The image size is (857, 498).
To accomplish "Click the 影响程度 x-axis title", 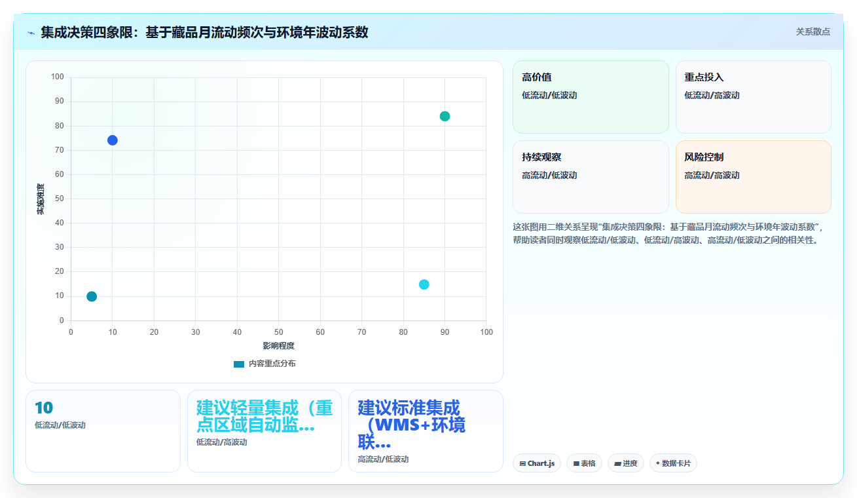I will coord(279,346).
